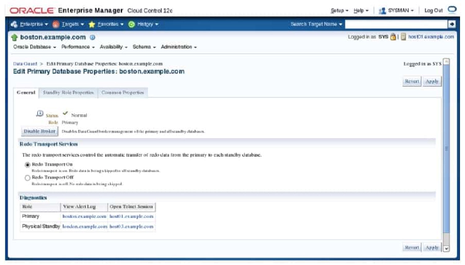Switch to Standby Role Properties tab
Screen dimensions: 465x265
click(x=68, y=93)
